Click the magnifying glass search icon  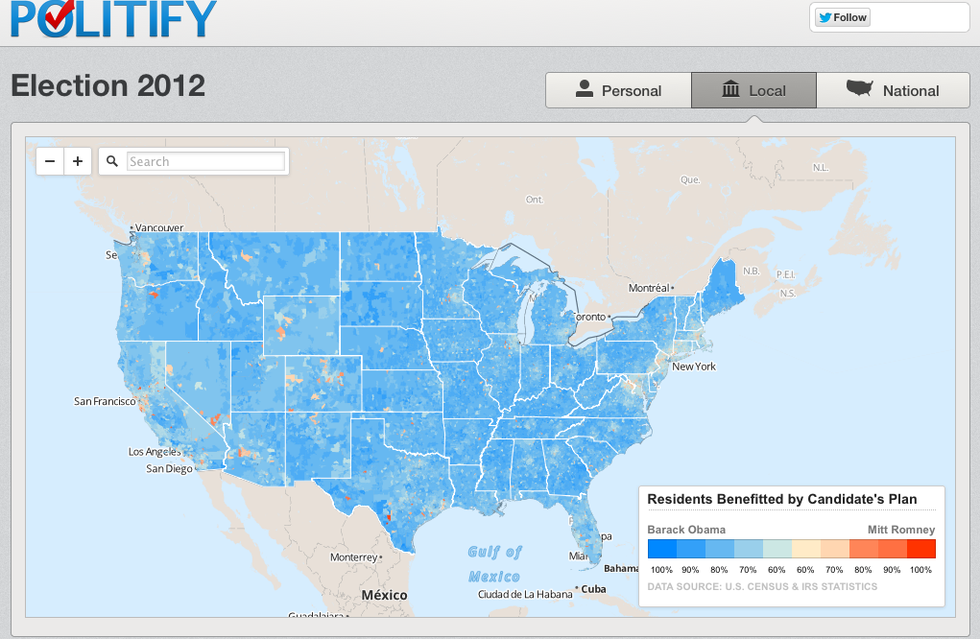pyautogui.click(x=112, y=161)
